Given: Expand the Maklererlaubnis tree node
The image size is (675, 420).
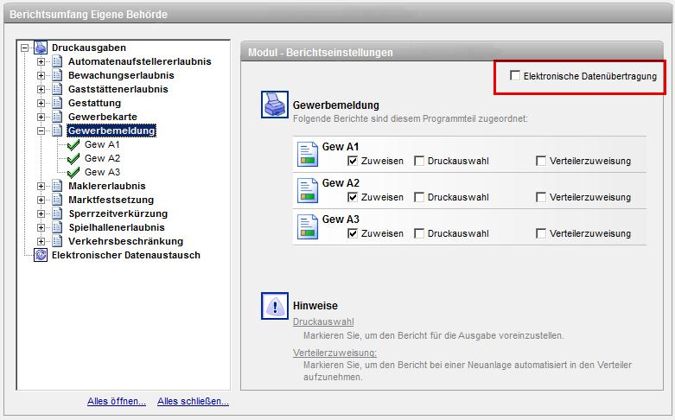Looking at the screenshot, I should (41, 186).
